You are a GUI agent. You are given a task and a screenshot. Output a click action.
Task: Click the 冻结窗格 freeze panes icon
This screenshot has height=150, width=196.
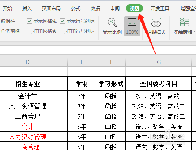184,22
